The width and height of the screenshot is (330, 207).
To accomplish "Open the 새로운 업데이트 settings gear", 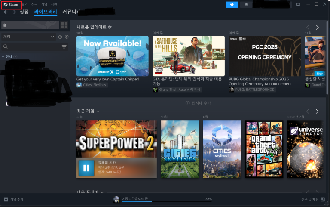I will [x=110, y=27].
